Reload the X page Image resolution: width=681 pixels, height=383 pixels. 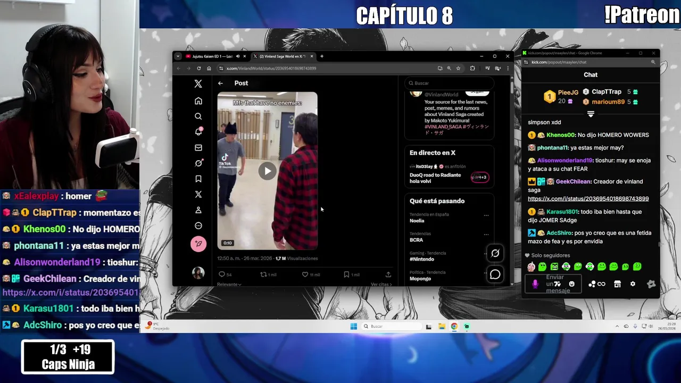coord(198,68)
